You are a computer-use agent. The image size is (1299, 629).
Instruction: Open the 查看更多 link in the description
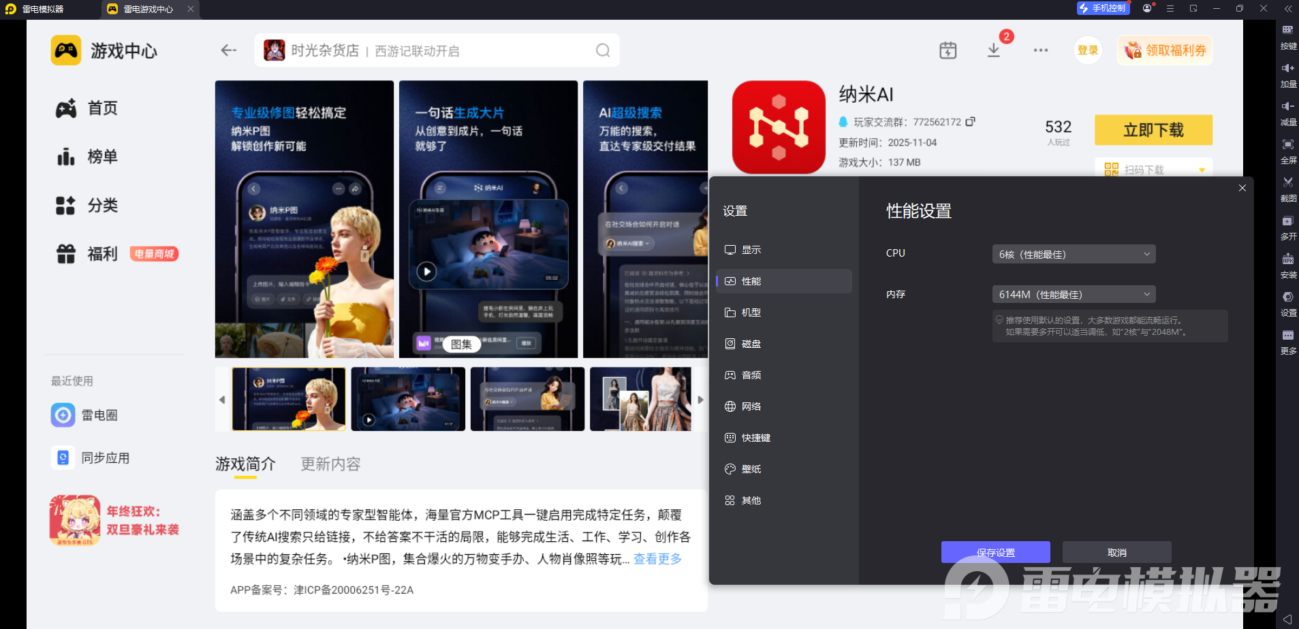point(657,559)
